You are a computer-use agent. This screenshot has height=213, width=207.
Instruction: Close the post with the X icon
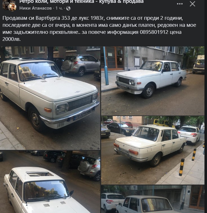(192, 4)
